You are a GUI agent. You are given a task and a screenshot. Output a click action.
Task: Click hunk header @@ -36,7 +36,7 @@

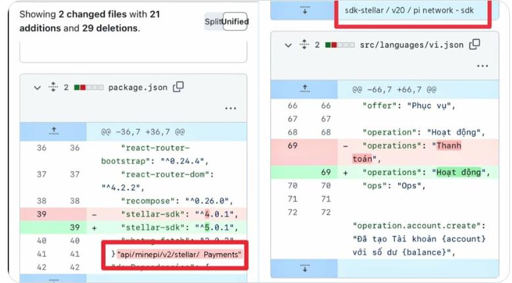[x=143, y=132]
